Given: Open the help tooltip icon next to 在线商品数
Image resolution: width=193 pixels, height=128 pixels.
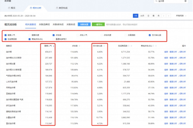Looking at the screenshot, I should point(129,46).
